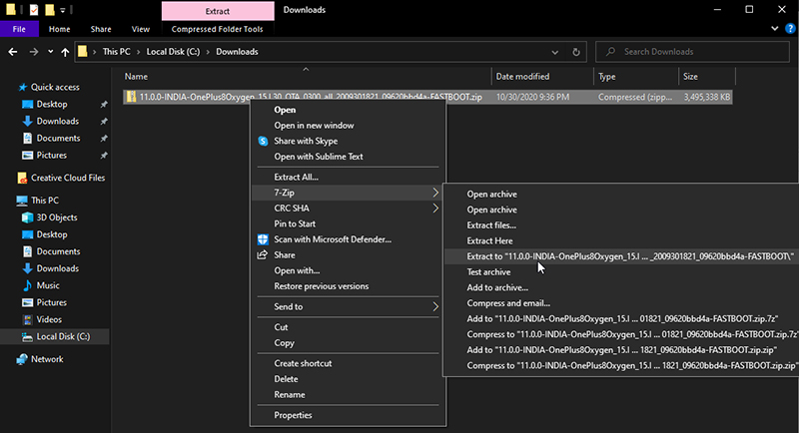
Task: Click the Back navigation arrow
Action: (13, 52)
